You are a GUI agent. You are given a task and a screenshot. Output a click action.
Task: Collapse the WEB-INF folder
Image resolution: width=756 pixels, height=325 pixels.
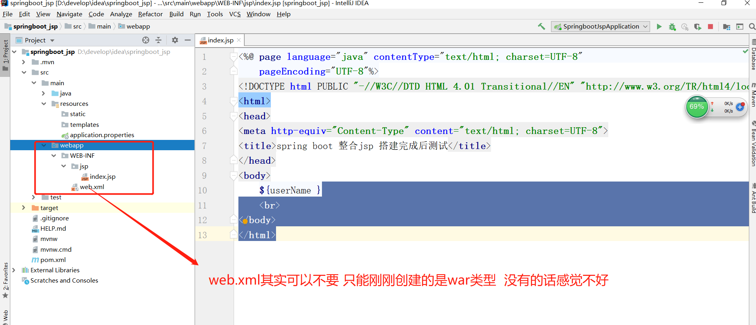[x=54, y=155]
